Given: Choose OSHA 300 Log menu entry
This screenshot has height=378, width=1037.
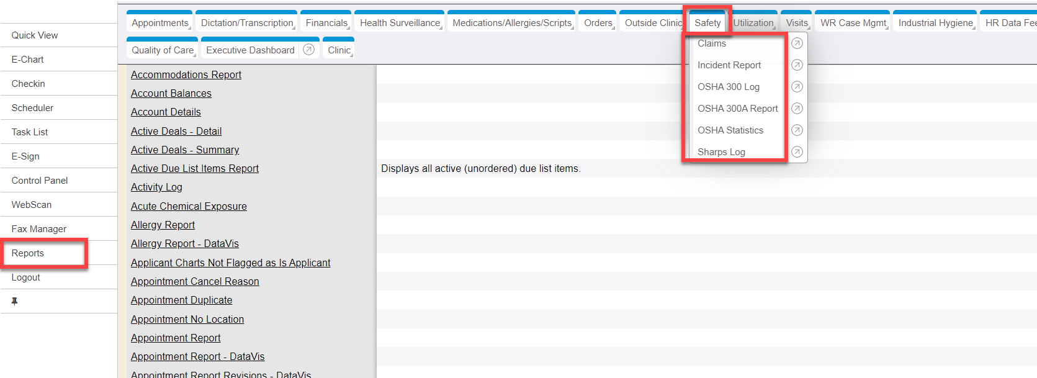Looking at the screenshot, I should coord(728,87).
